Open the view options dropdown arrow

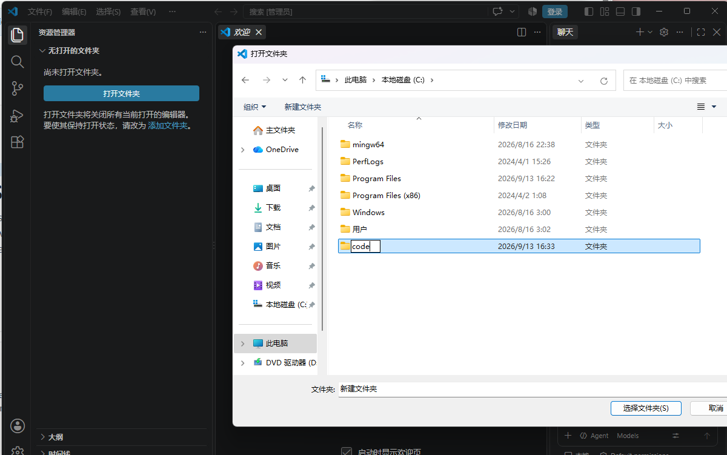pyautogui.click(x=714, y=107)
